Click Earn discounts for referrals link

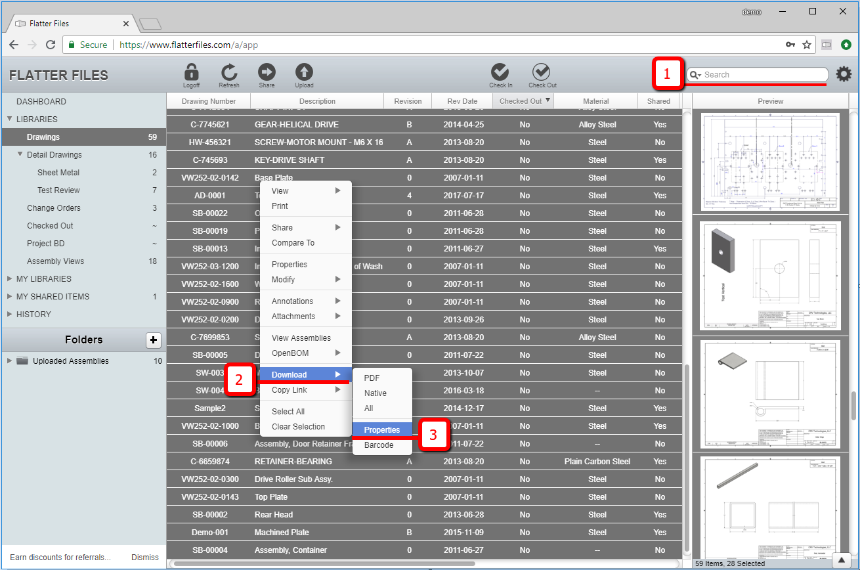[60, 558]
